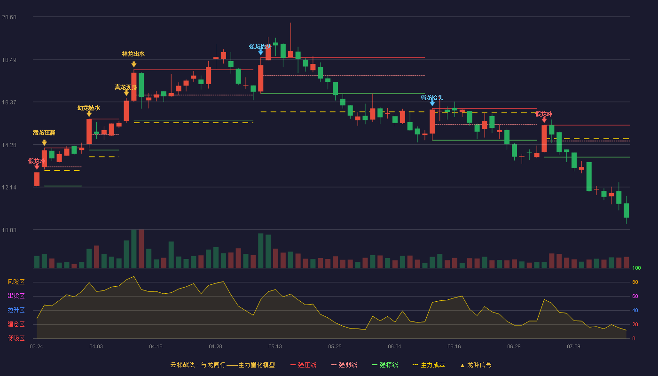Click the 07-09 date label

click(573, 346)
